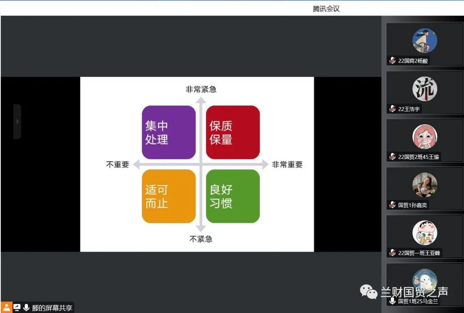Image resolution: width=464 pixels, height=313 pixels.
Task: Click the red 保质保量 quadrant on the slide
Action: tap(233, 132)
